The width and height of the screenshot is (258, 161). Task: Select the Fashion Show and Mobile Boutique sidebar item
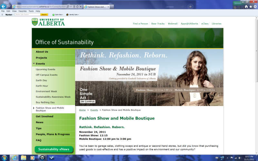tap(54, 109)
